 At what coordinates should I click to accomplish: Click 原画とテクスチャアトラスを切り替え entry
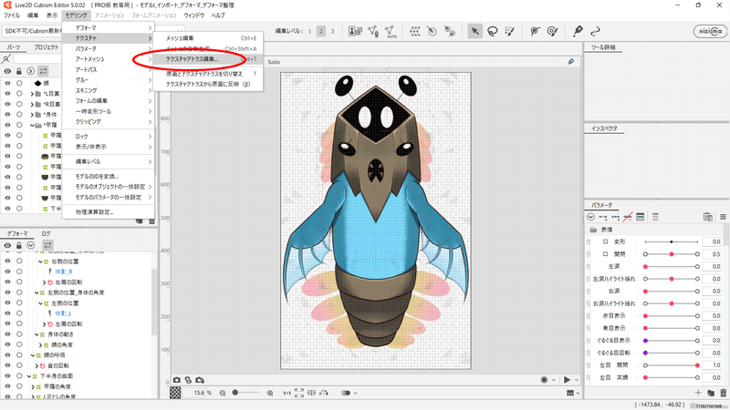[x=208, y=74]
